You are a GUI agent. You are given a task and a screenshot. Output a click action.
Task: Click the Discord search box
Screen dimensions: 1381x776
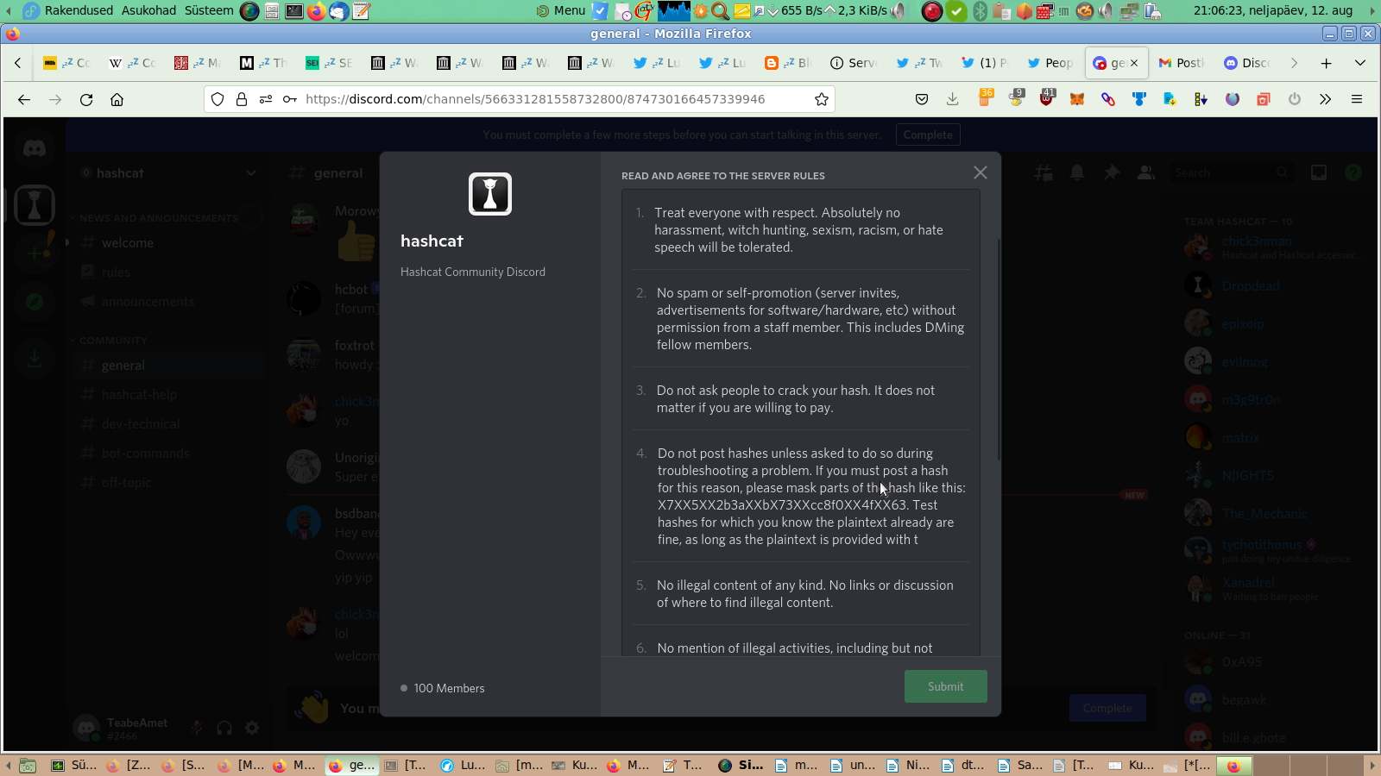[x=1231, y=173]
